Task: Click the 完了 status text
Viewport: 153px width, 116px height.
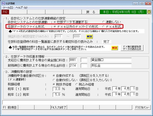Action: [x=106, y=42]
